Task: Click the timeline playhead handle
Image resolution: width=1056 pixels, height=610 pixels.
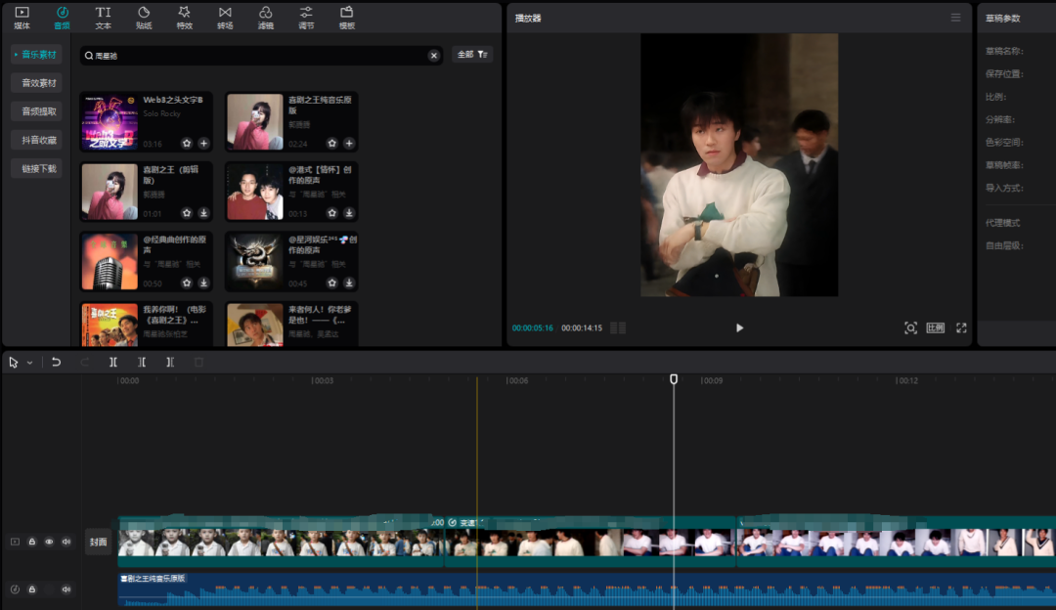Action: [674, 379]
